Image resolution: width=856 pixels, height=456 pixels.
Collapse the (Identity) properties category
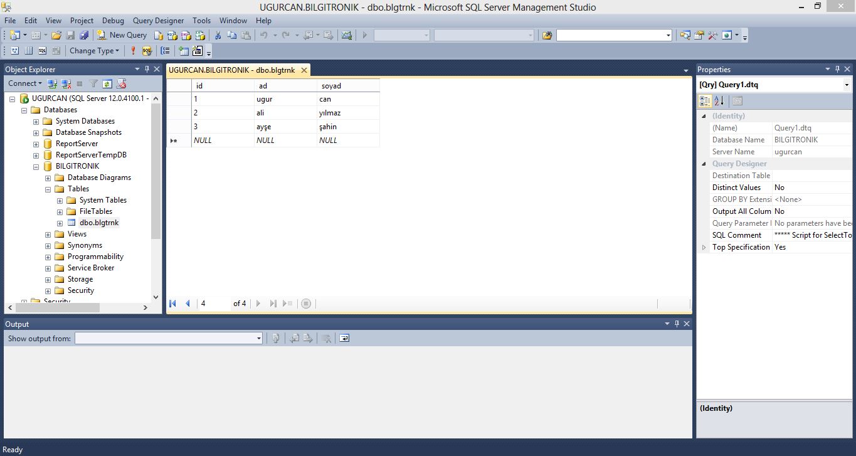[703, 116]
